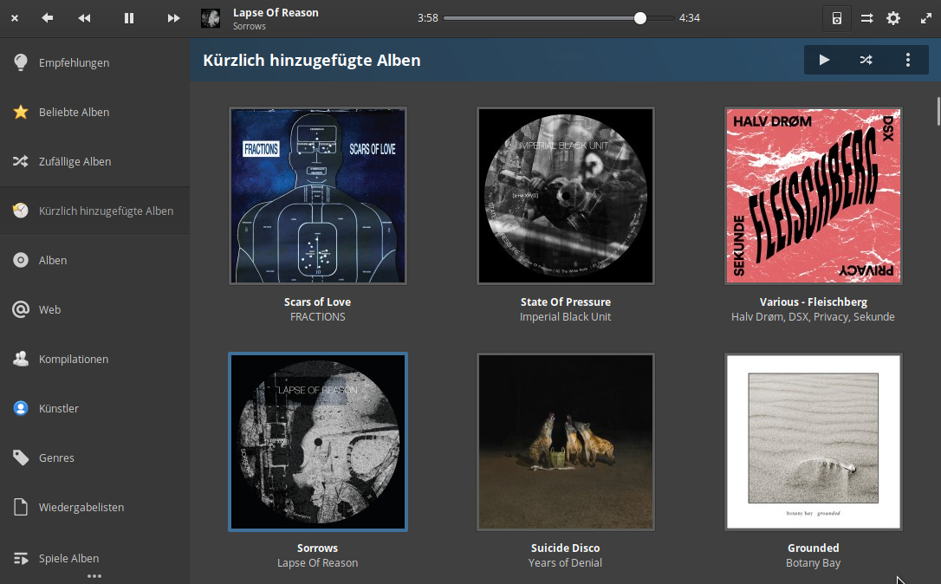Open Alben in the sidebar
Screen dimensions: 941x584
click(94, 260)
